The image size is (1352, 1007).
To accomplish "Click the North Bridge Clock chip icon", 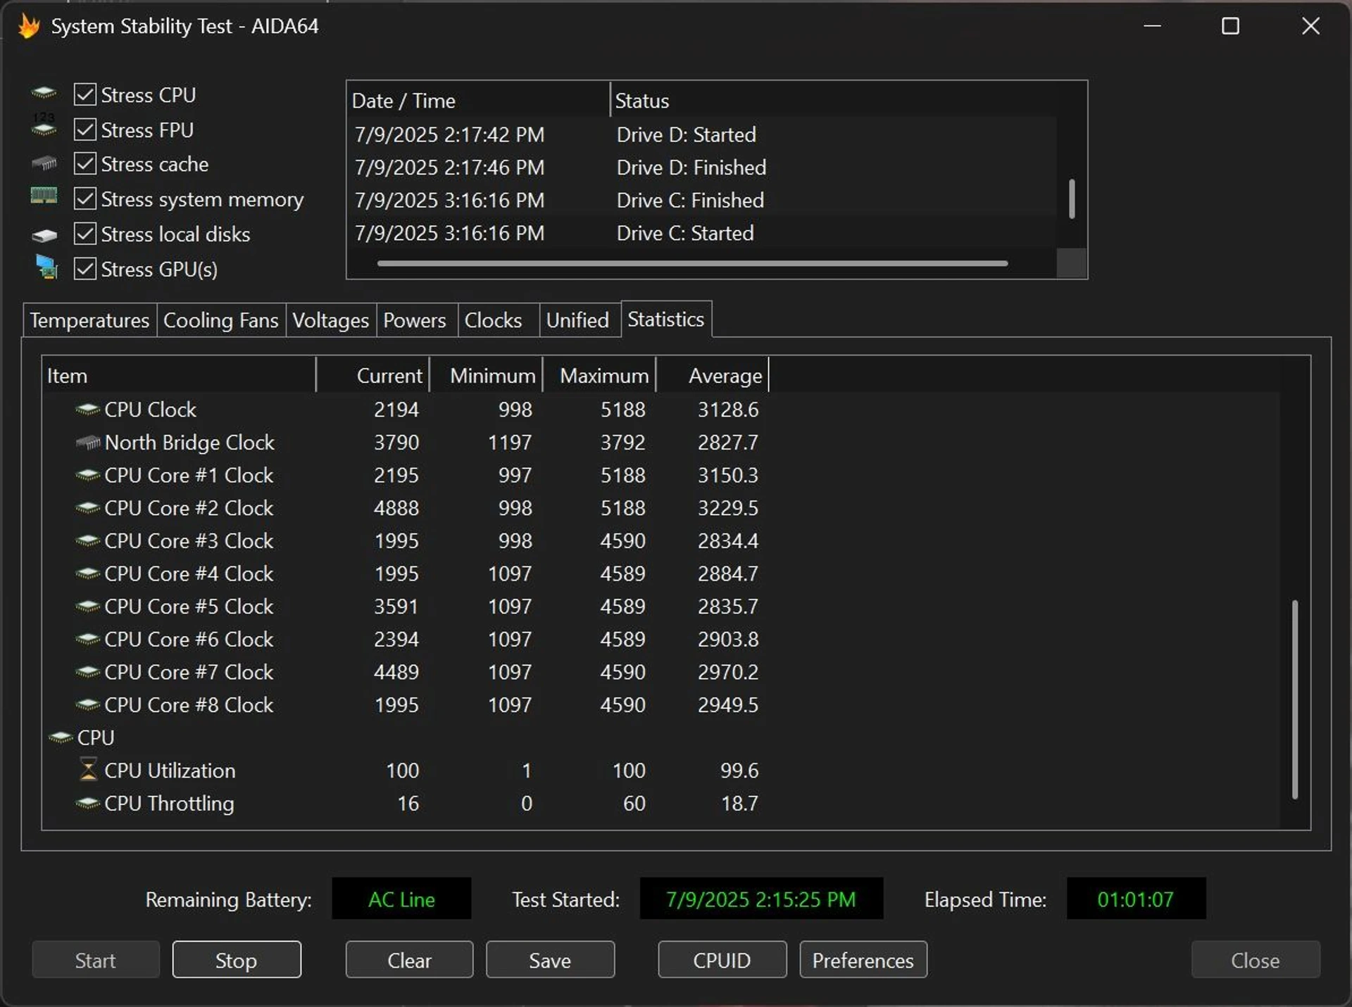I will (87, 443).
